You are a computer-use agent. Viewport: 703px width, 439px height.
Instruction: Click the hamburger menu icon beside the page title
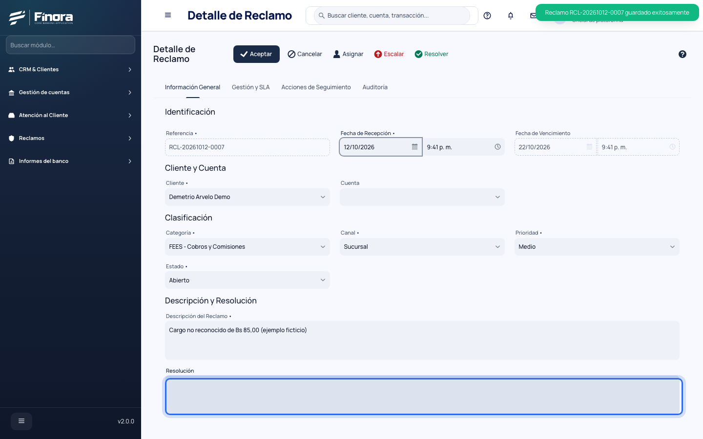[x=168, y=15]
